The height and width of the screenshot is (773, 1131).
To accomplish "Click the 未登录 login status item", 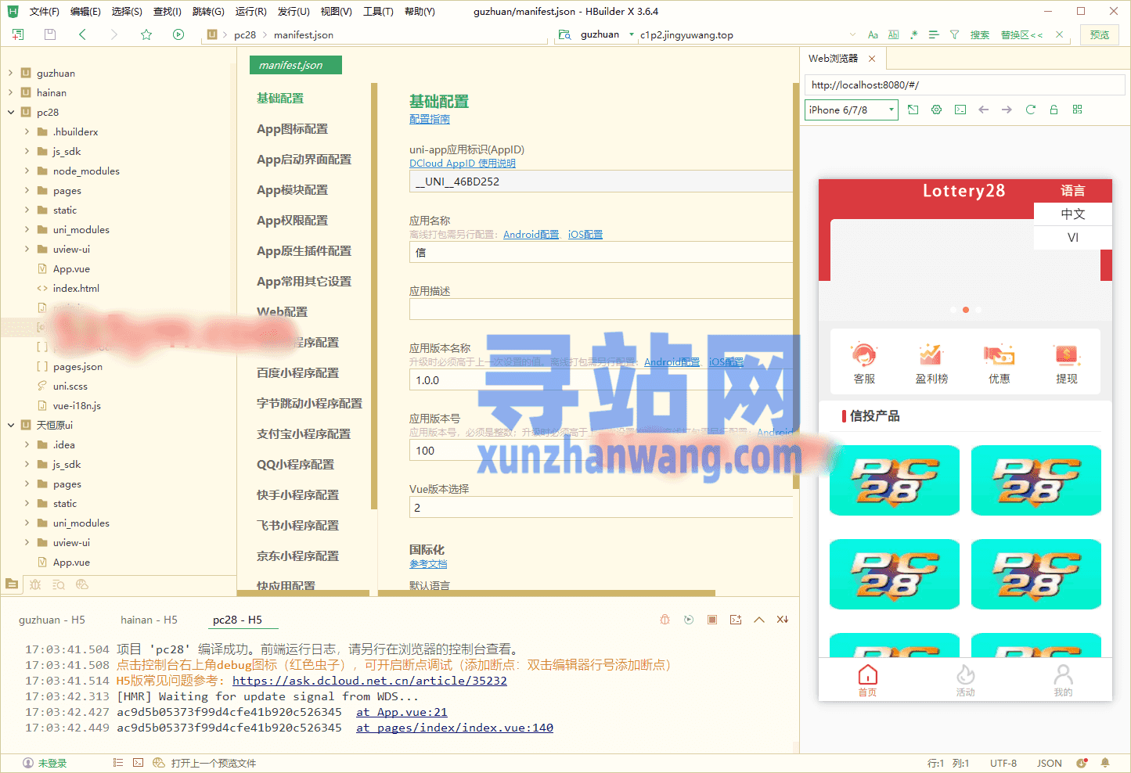I will click(45, 763).
